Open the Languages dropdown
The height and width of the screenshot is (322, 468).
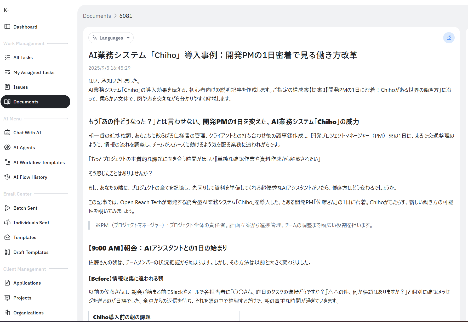111,38
